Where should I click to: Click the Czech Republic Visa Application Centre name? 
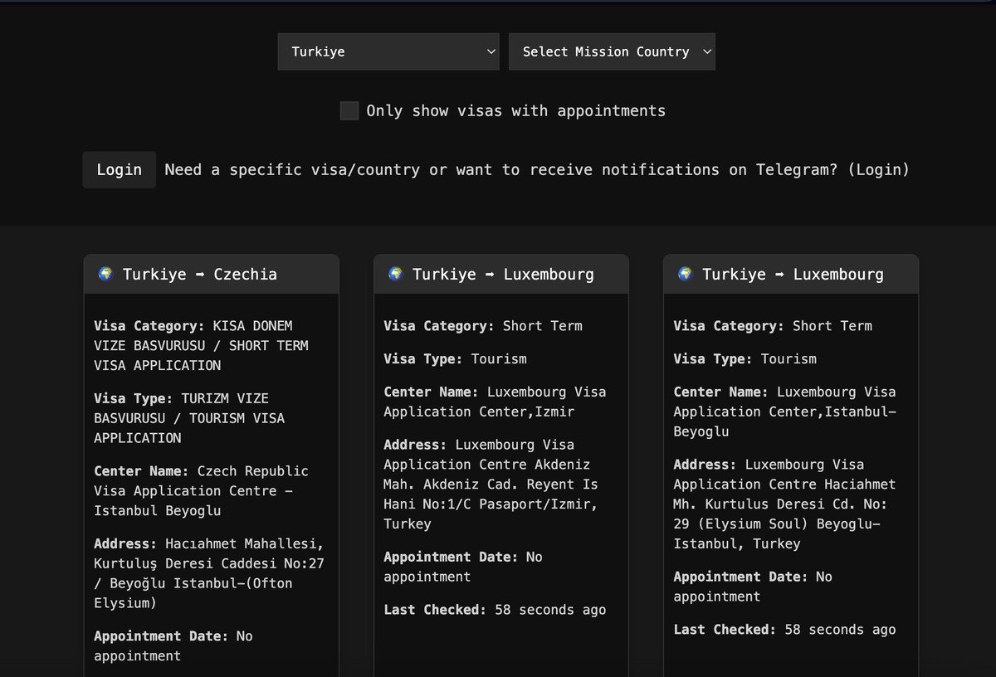click(x=201, y=490)
